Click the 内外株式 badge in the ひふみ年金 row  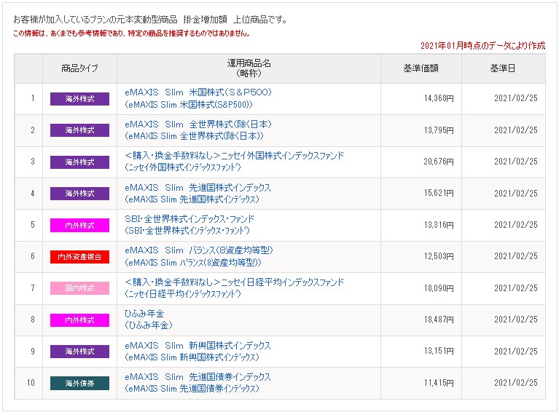[x=79, y=320]
